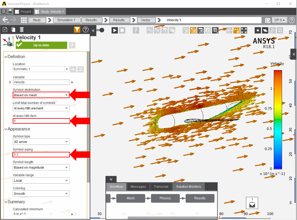
Task: Open the hamburger main menu
Action: click(x=3, y=11)
